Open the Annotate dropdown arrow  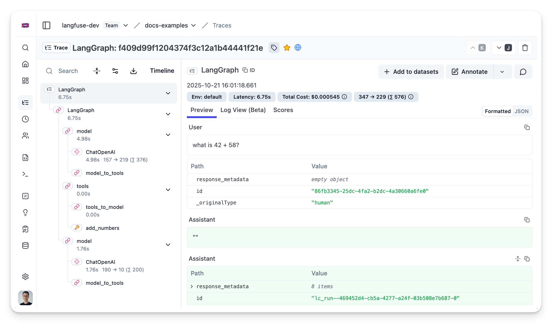(x=502, y=72)
